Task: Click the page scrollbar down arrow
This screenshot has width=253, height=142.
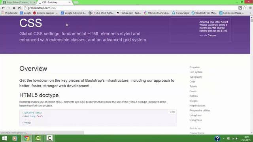Action: pos(252,133)
